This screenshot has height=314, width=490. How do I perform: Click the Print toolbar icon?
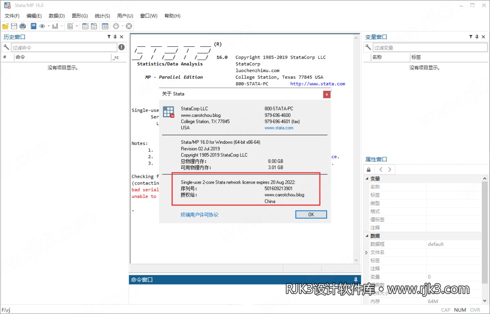click(22, 26)
